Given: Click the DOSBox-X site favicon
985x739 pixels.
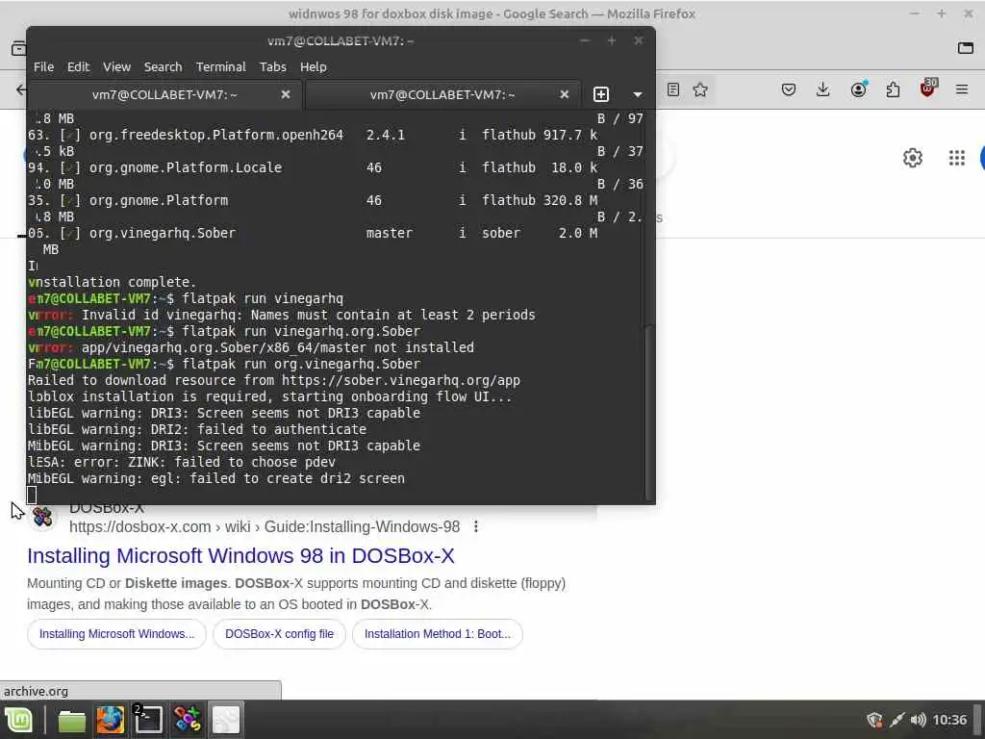Looking at the screenshot, I should click(42, 517).
